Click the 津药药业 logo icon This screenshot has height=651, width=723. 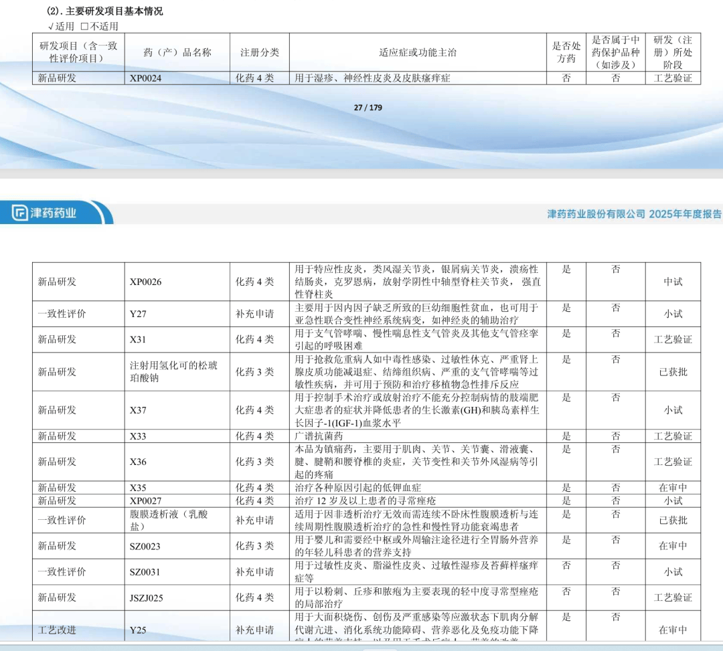coord(20,213)
